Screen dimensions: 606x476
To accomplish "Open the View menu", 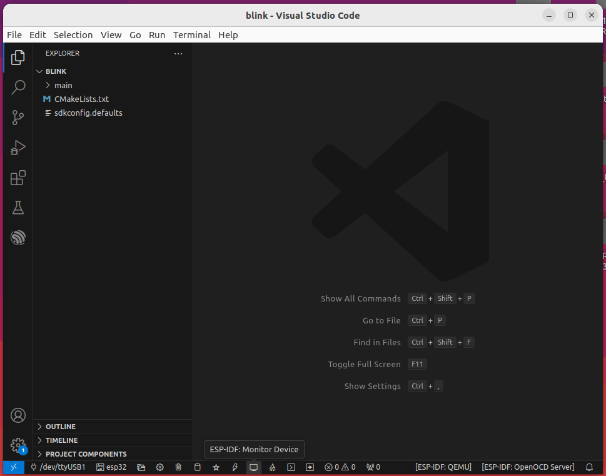I will [x=111, y=35].
